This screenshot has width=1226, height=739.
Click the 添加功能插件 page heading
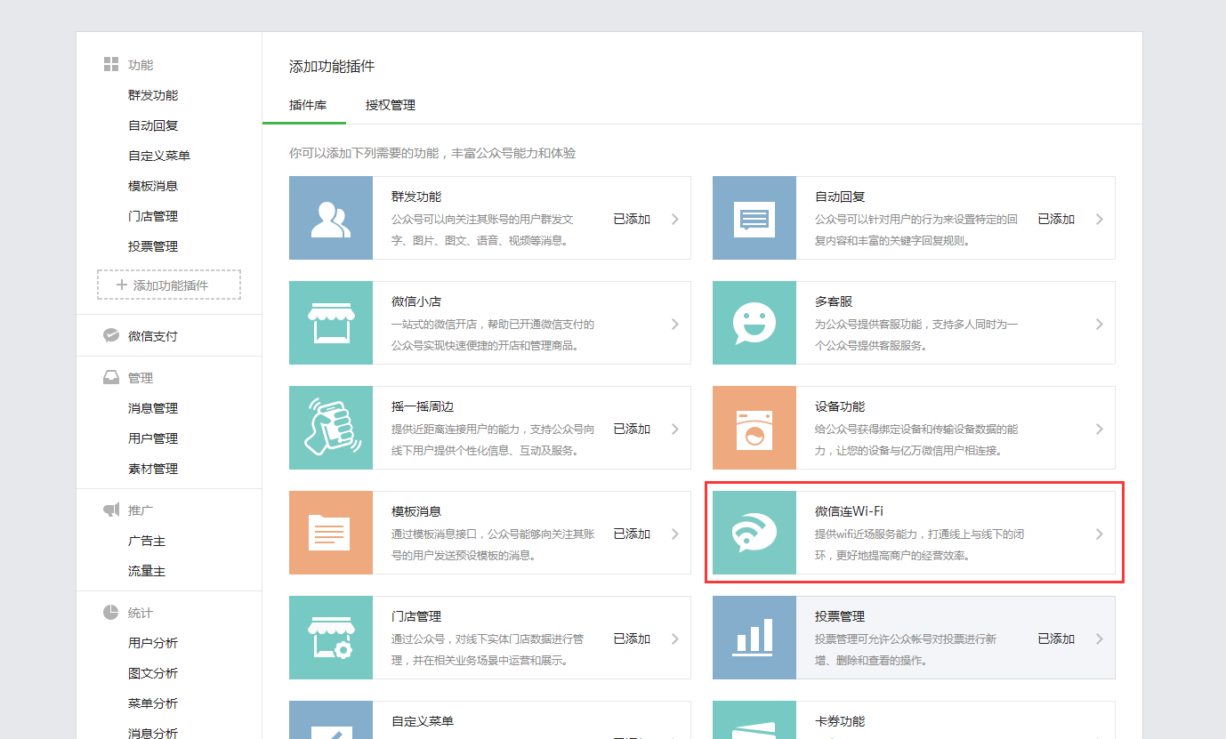[x=332, y=67]
